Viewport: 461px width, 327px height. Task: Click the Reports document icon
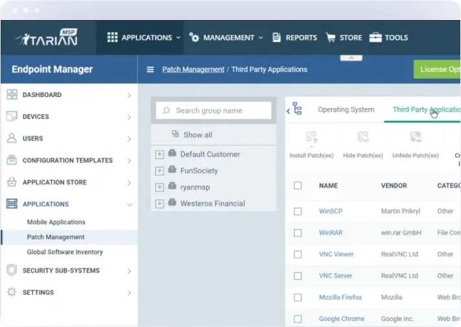[x=276, y=38]
